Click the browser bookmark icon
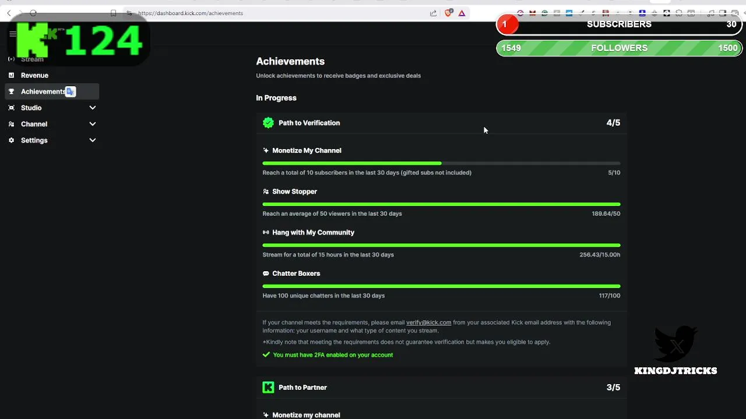 [113, 13]
